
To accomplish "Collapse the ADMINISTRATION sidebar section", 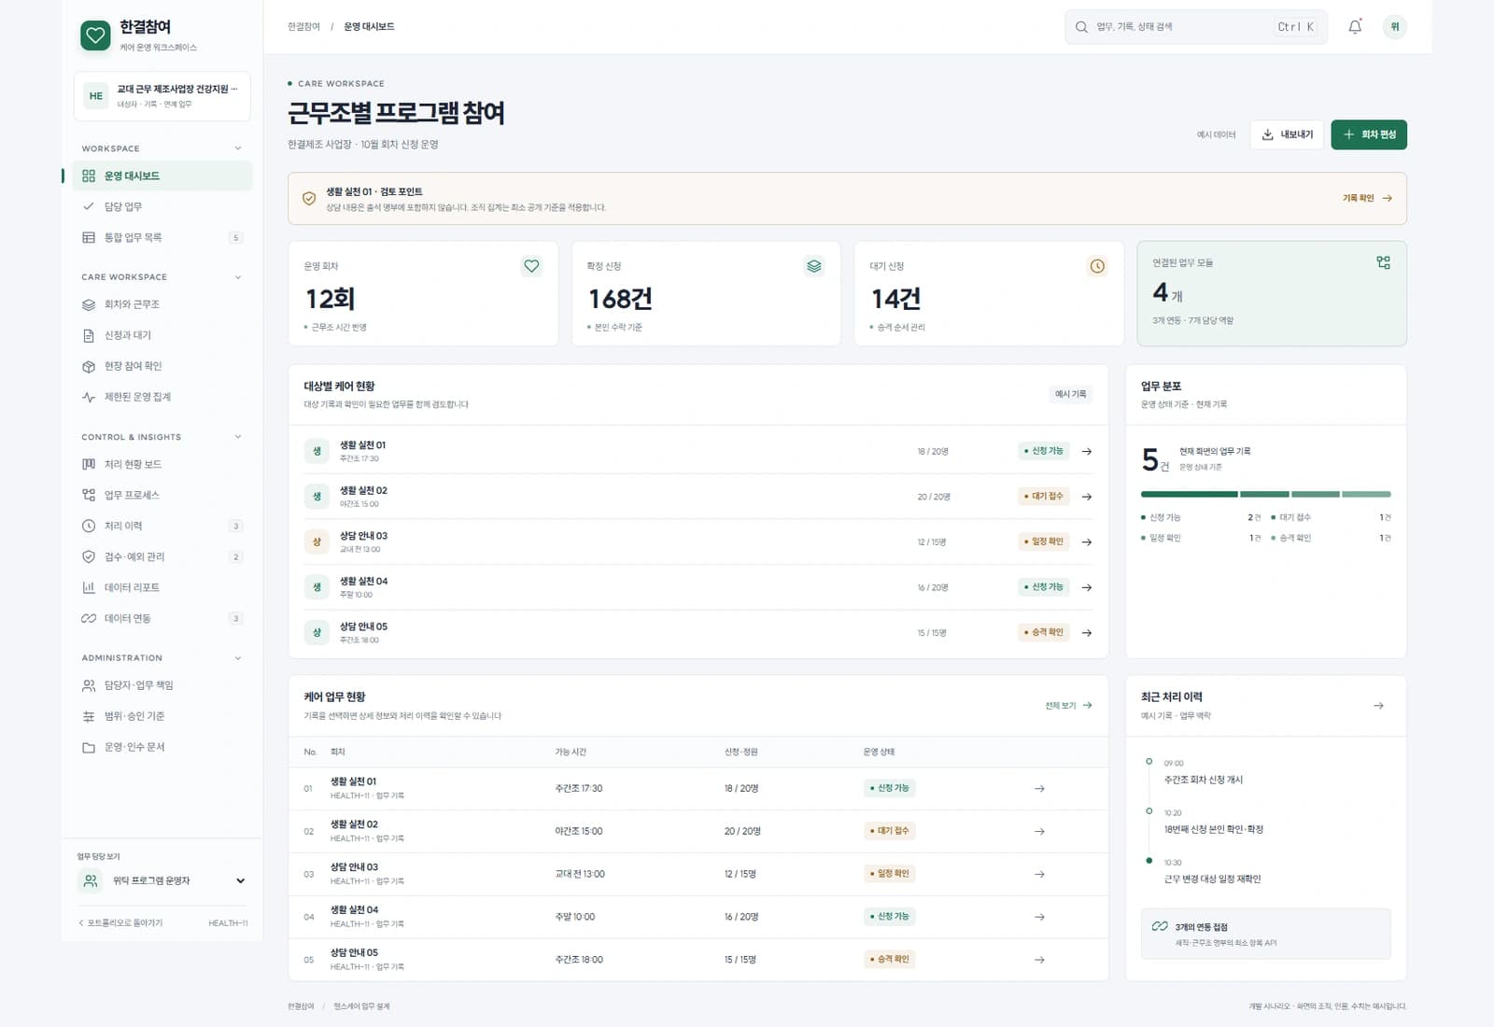I will coord(238,658).
